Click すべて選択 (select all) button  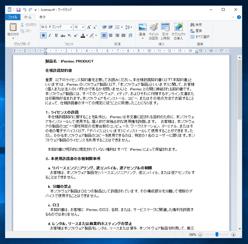click(x=200, y=37)
